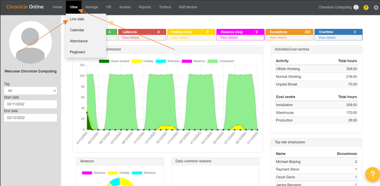Open the yellow help question mark icon
Screen dimensions: 380x186
(x=366, y=7)
